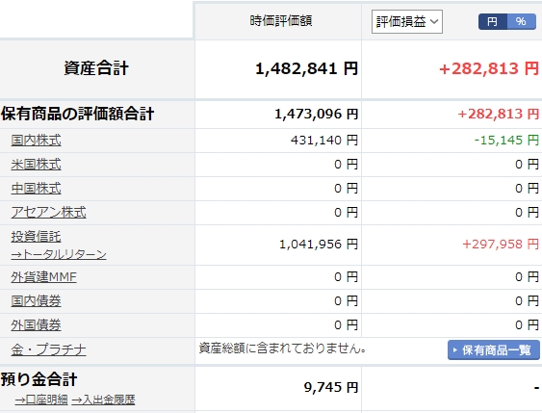Click the 資産合計 amount 1,482,841 円
542x413 pixels.
tap(306, 68)
